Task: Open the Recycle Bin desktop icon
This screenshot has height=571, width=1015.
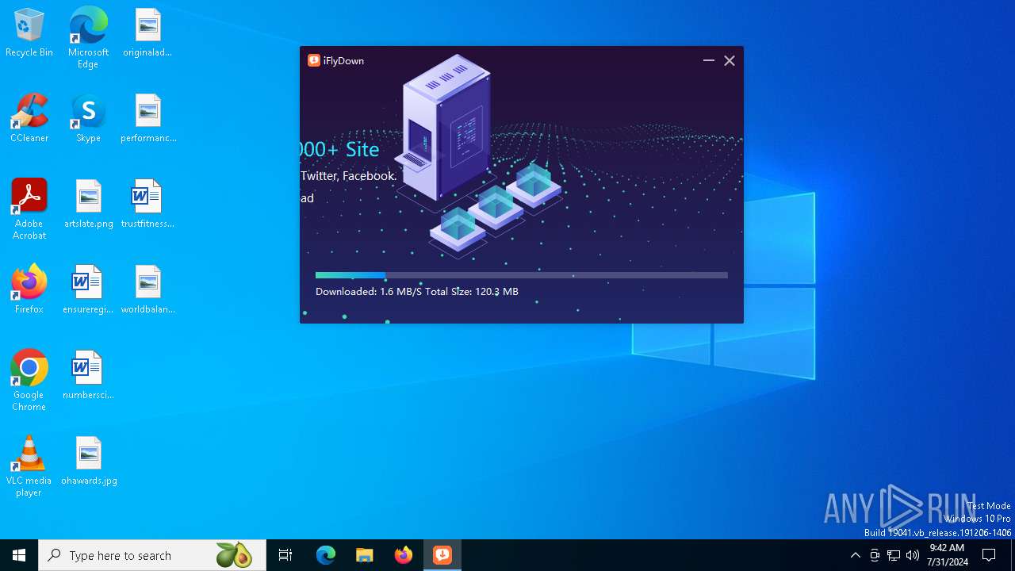Action: point(29,33)
